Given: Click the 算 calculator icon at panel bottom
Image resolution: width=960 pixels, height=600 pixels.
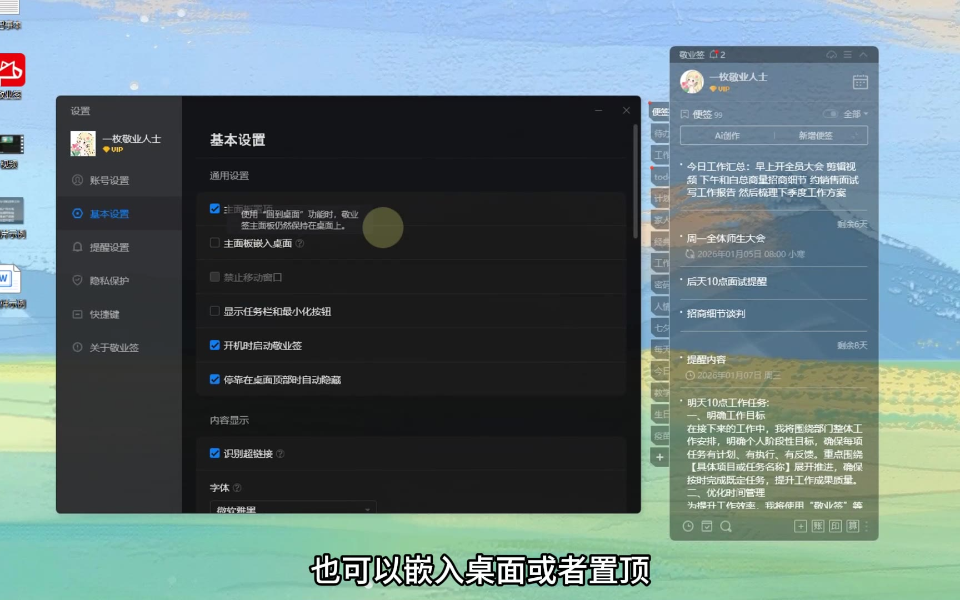Looking at the screenshot, I should tap(853, 526).
